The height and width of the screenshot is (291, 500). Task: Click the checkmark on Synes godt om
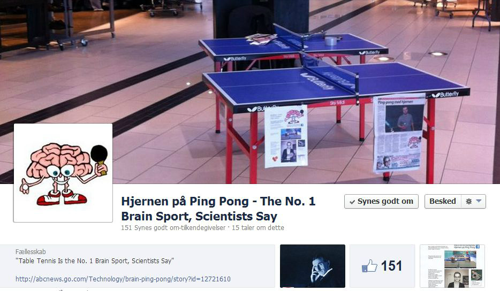pyautogui.click(x=352, y=202)
